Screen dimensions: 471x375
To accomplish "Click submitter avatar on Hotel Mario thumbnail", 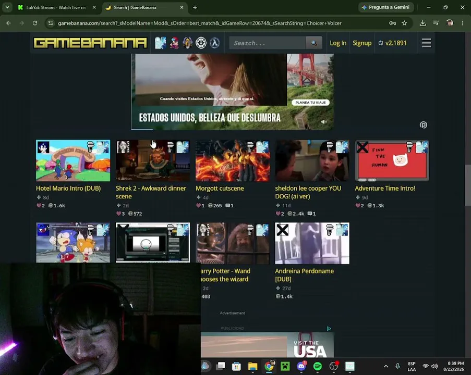I will coord(43,147).
